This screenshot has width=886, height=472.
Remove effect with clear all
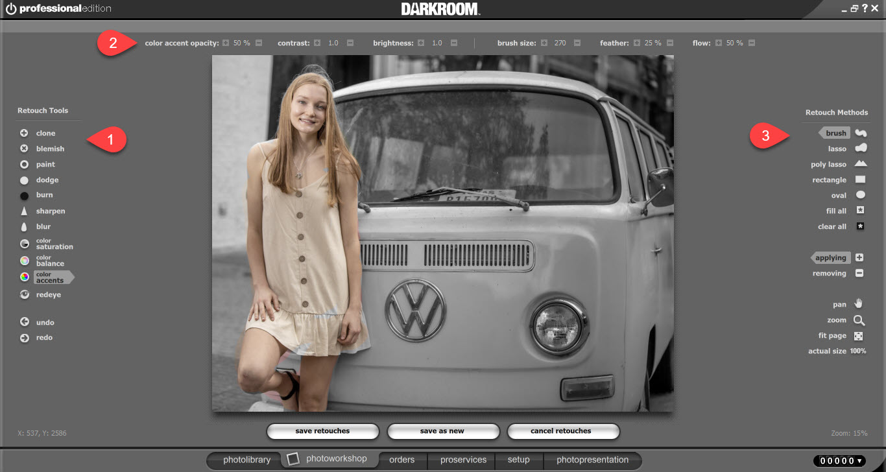pos(841,226)
